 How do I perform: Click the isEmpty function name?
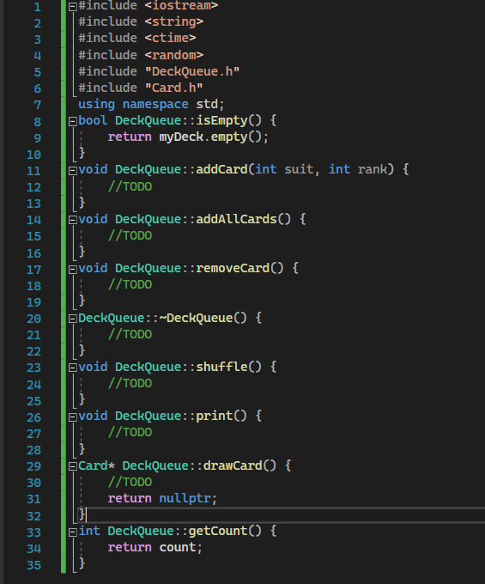point(221,121)
